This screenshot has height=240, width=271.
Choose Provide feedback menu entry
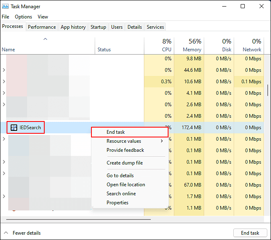tap(125, 150)
